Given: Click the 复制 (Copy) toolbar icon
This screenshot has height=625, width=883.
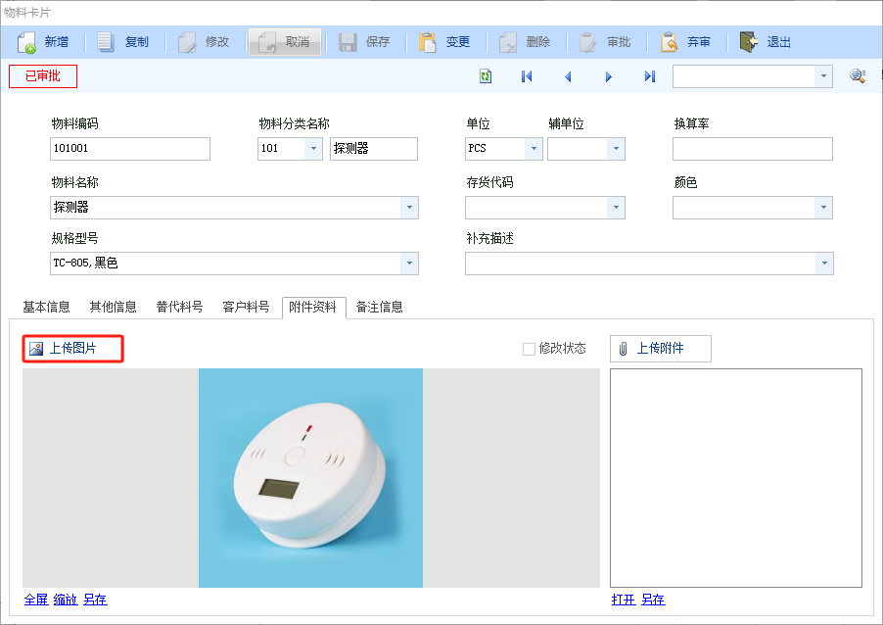Looking at the screenshot, I should tap(107, 42).
